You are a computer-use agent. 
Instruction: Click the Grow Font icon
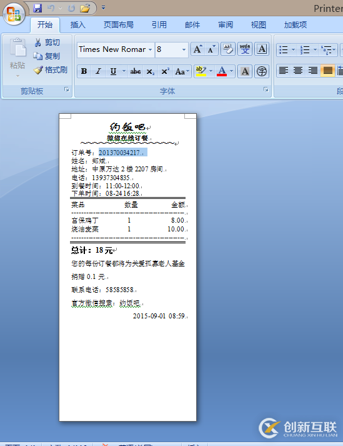pos(197,49)
